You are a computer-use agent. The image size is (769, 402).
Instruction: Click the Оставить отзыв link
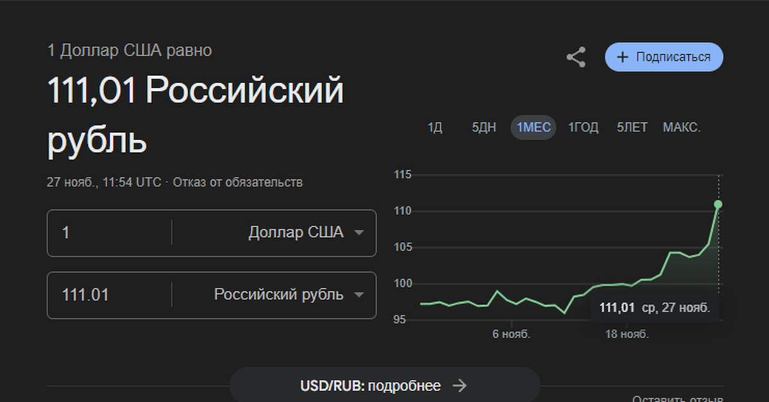[x=677, y=398]
